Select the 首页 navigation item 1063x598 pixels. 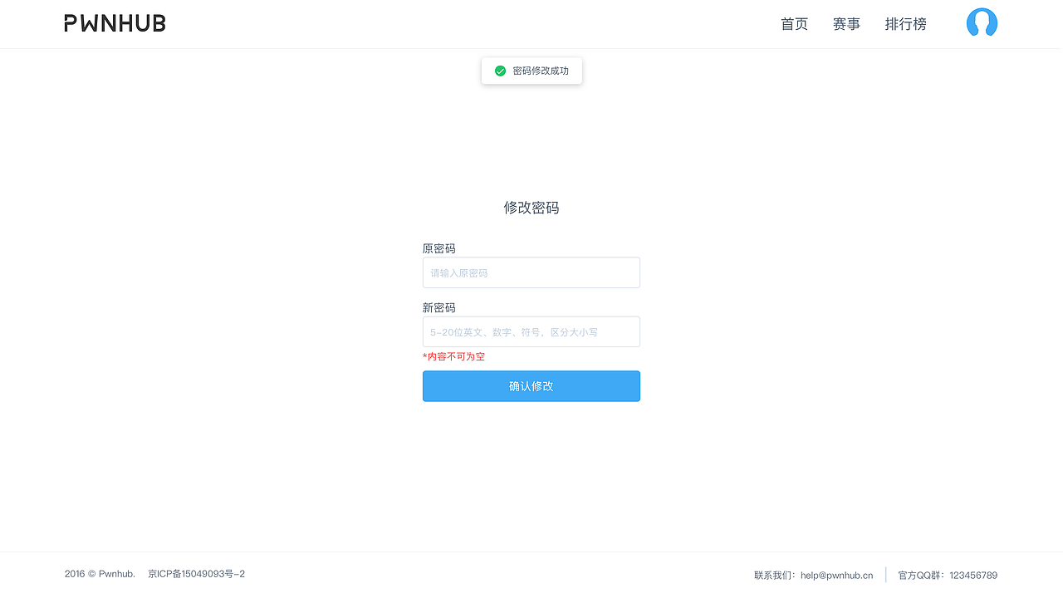click(794, 24)
